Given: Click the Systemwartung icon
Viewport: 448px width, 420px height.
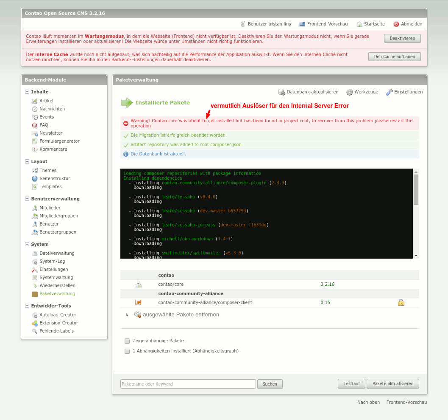Looking at the screenshot, I should (x=35, y=277).
